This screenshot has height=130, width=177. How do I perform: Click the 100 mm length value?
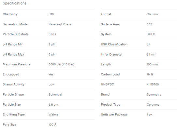[152, 64]
